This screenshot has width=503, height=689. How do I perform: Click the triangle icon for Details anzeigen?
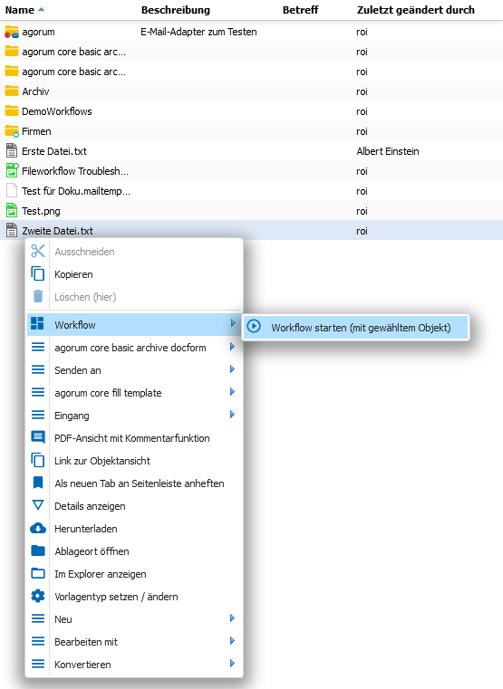(x=38, y=505)
